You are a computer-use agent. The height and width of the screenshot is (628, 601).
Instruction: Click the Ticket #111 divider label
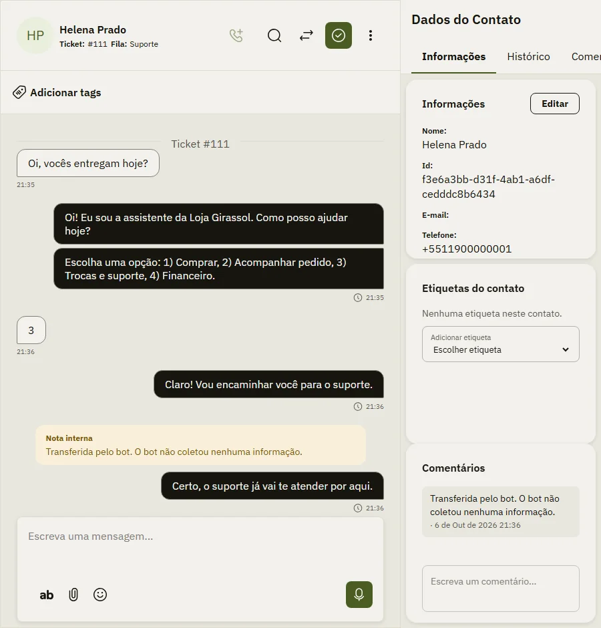pos(200,144)
